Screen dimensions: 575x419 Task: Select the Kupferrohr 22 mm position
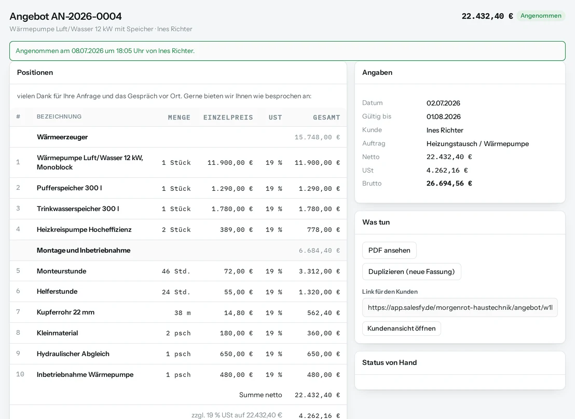pos(178,312)
